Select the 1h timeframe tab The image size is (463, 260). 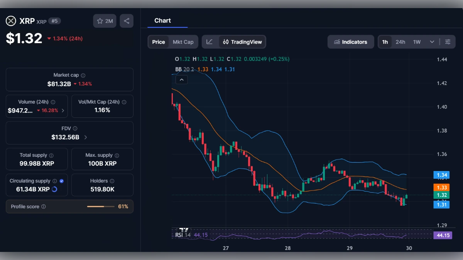[x=385, y=42]
